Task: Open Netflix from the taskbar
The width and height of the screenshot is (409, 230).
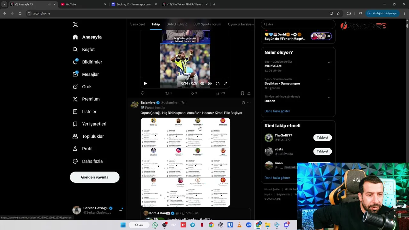Action: pos(202,225)
